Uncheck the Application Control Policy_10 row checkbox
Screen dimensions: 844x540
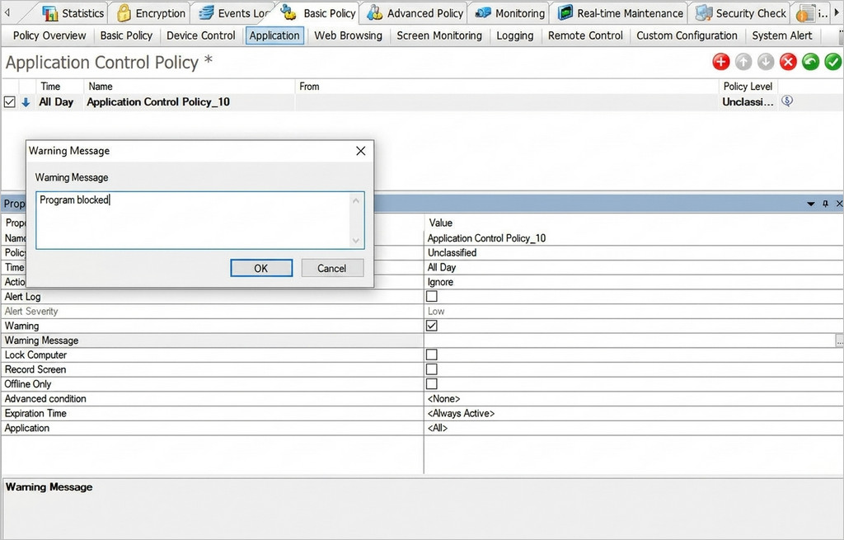(10, 101)
